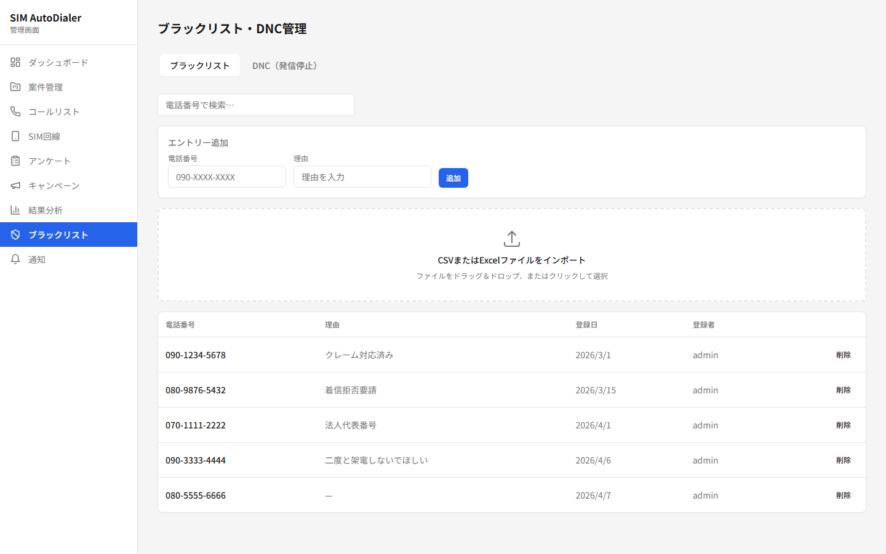This screenshot has height=554, width=886.
Task: Click reason 二度と架電しないでほしい
Action: click(x=377, y=460)
